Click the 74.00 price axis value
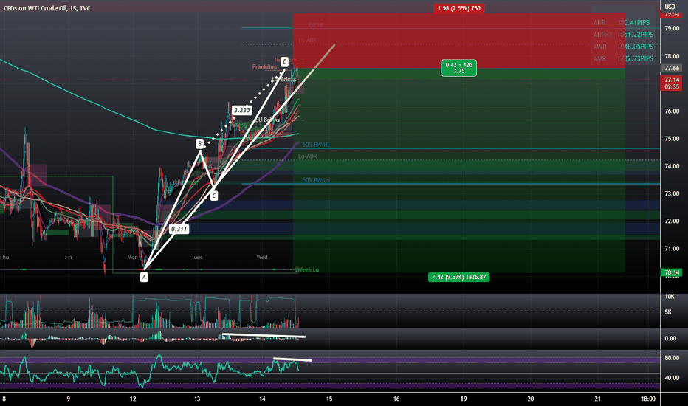Viewport: 688px width, 406px height. [x=672, y=166]
